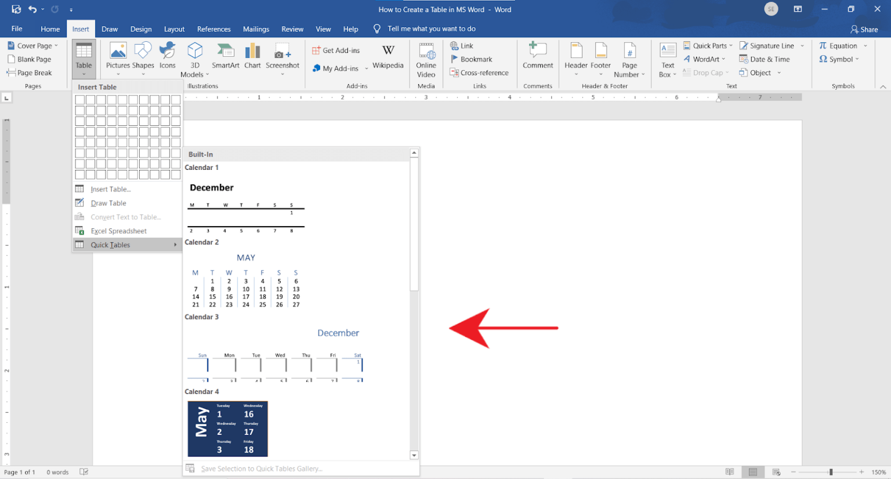Insert a SmartArt graphic
891x479 pixels.
tap(226, 56)
